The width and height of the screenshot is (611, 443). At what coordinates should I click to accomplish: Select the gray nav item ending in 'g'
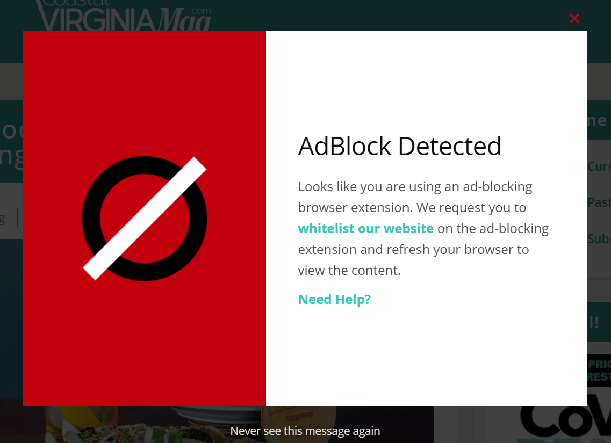pos(4,218)
